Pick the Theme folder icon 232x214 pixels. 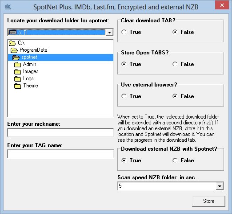17,86
